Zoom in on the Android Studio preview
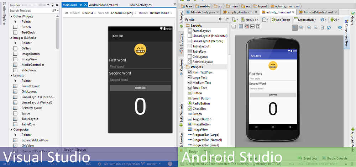 [309, 27]
